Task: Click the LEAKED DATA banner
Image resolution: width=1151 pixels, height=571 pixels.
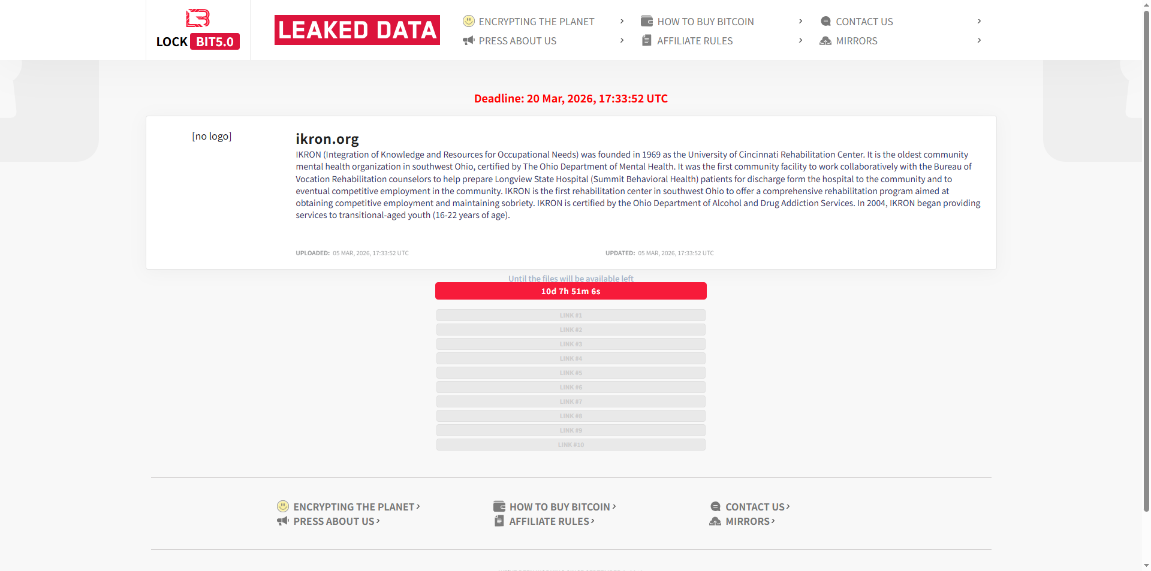Action: click(x=357, y=30)
